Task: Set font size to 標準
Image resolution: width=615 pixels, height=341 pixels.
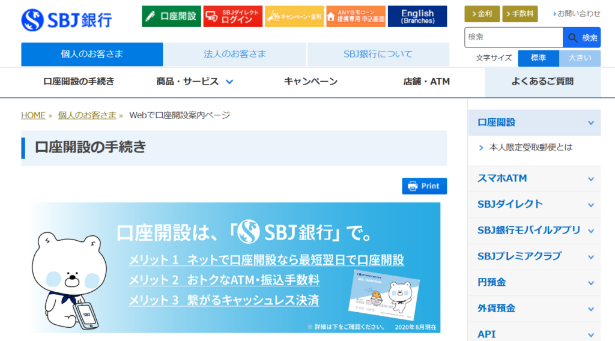Action: click(538, 58)
